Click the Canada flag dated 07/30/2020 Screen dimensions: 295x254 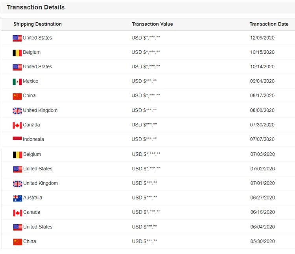click(x=17, y=125)
